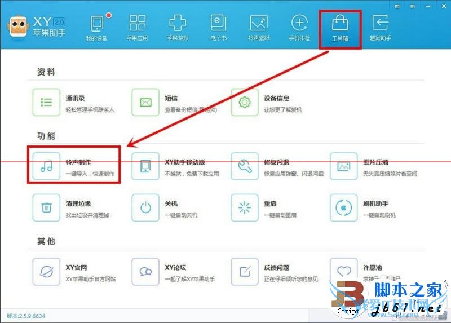451x323 pixels.
Task: Select the 工具箱 toolbox tab
Action: point(340,29)
